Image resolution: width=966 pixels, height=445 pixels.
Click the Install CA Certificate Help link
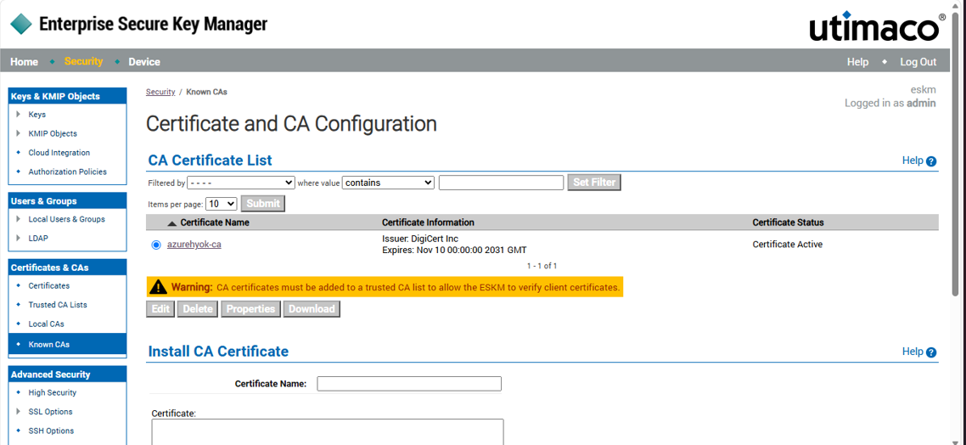(x=913, y=352)
